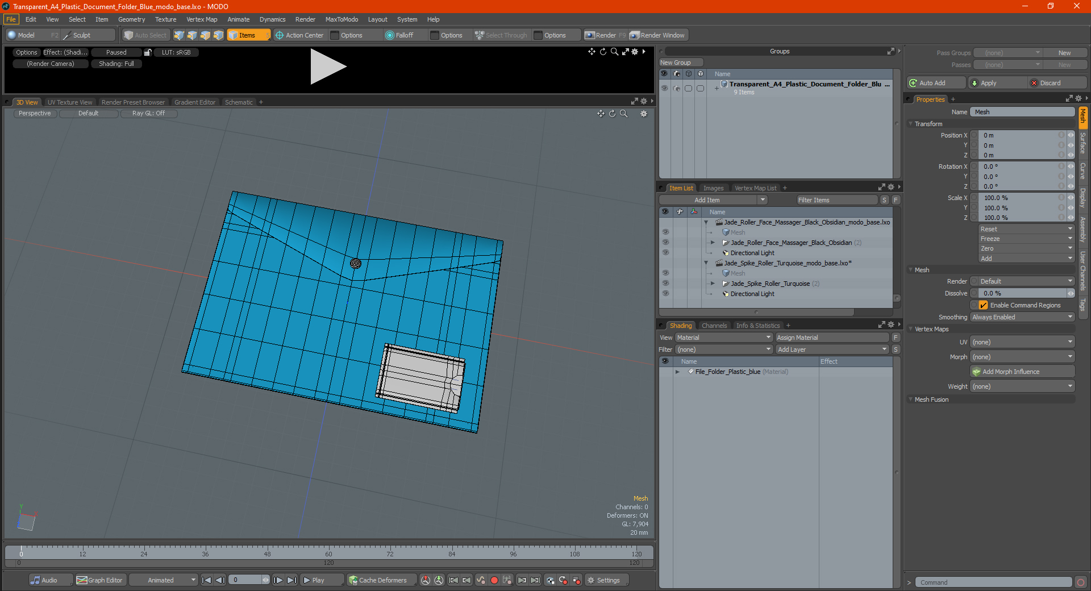Open Add Layer dropdown
Image resolution: width=1091 pixels, height=591 pixels.
click(x=832, y=349)
